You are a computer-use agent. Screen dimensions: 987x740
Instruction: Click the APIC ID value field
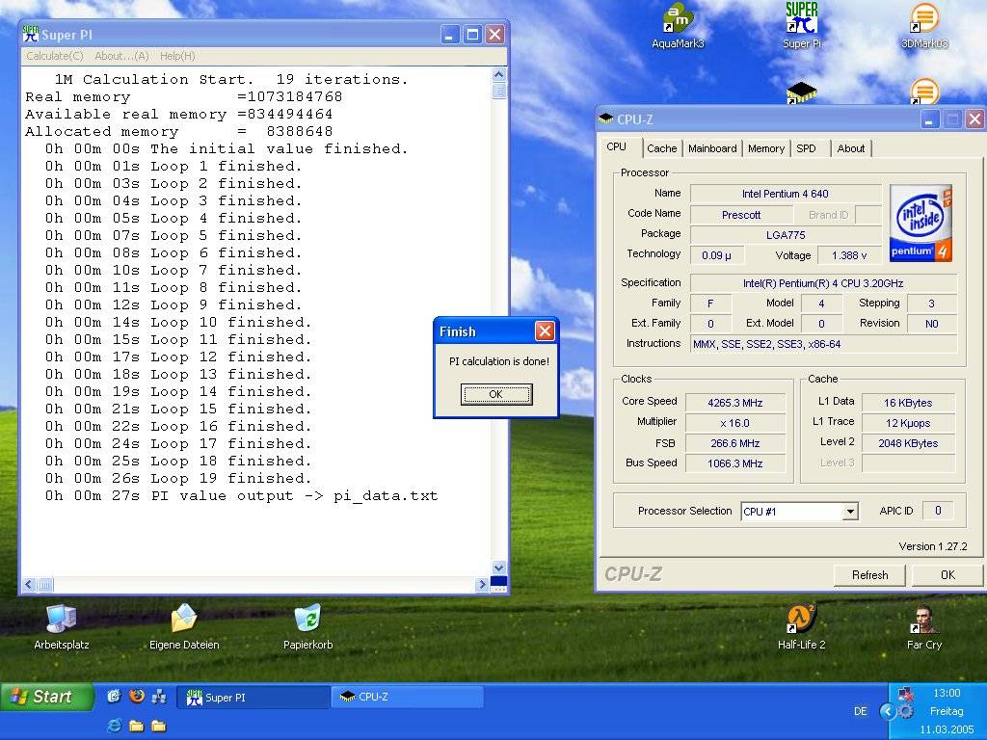(938, 511)
